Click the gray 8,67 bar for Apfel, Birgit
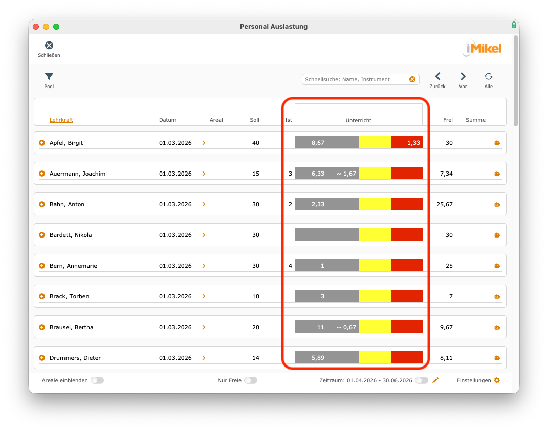This screenshot has width=548, height=431. tap(326, 143)
